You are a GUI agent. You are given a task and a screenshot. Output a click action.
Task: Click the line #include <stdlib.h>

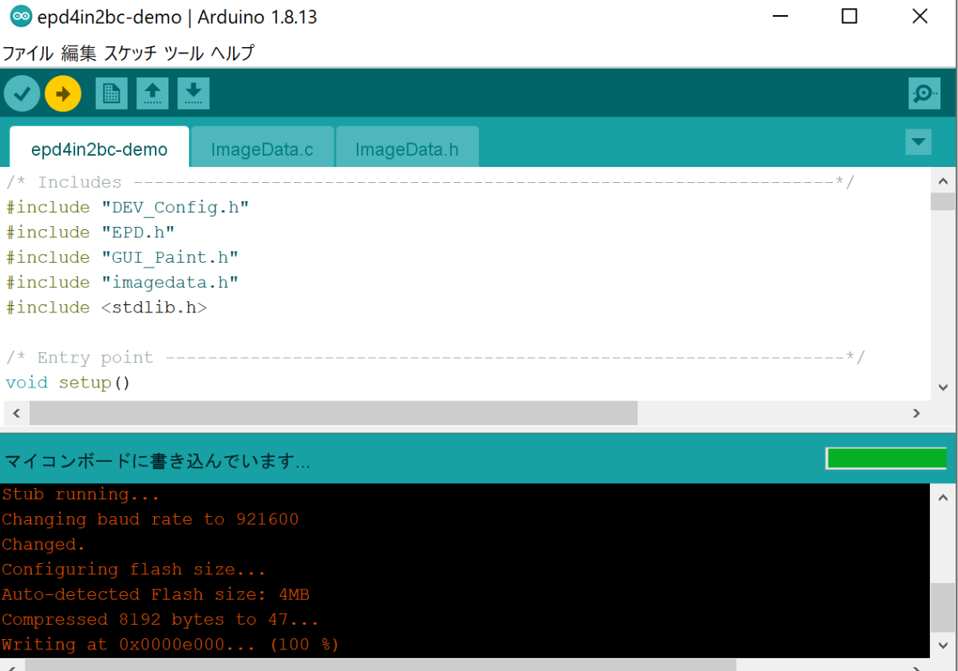[106, 308]
